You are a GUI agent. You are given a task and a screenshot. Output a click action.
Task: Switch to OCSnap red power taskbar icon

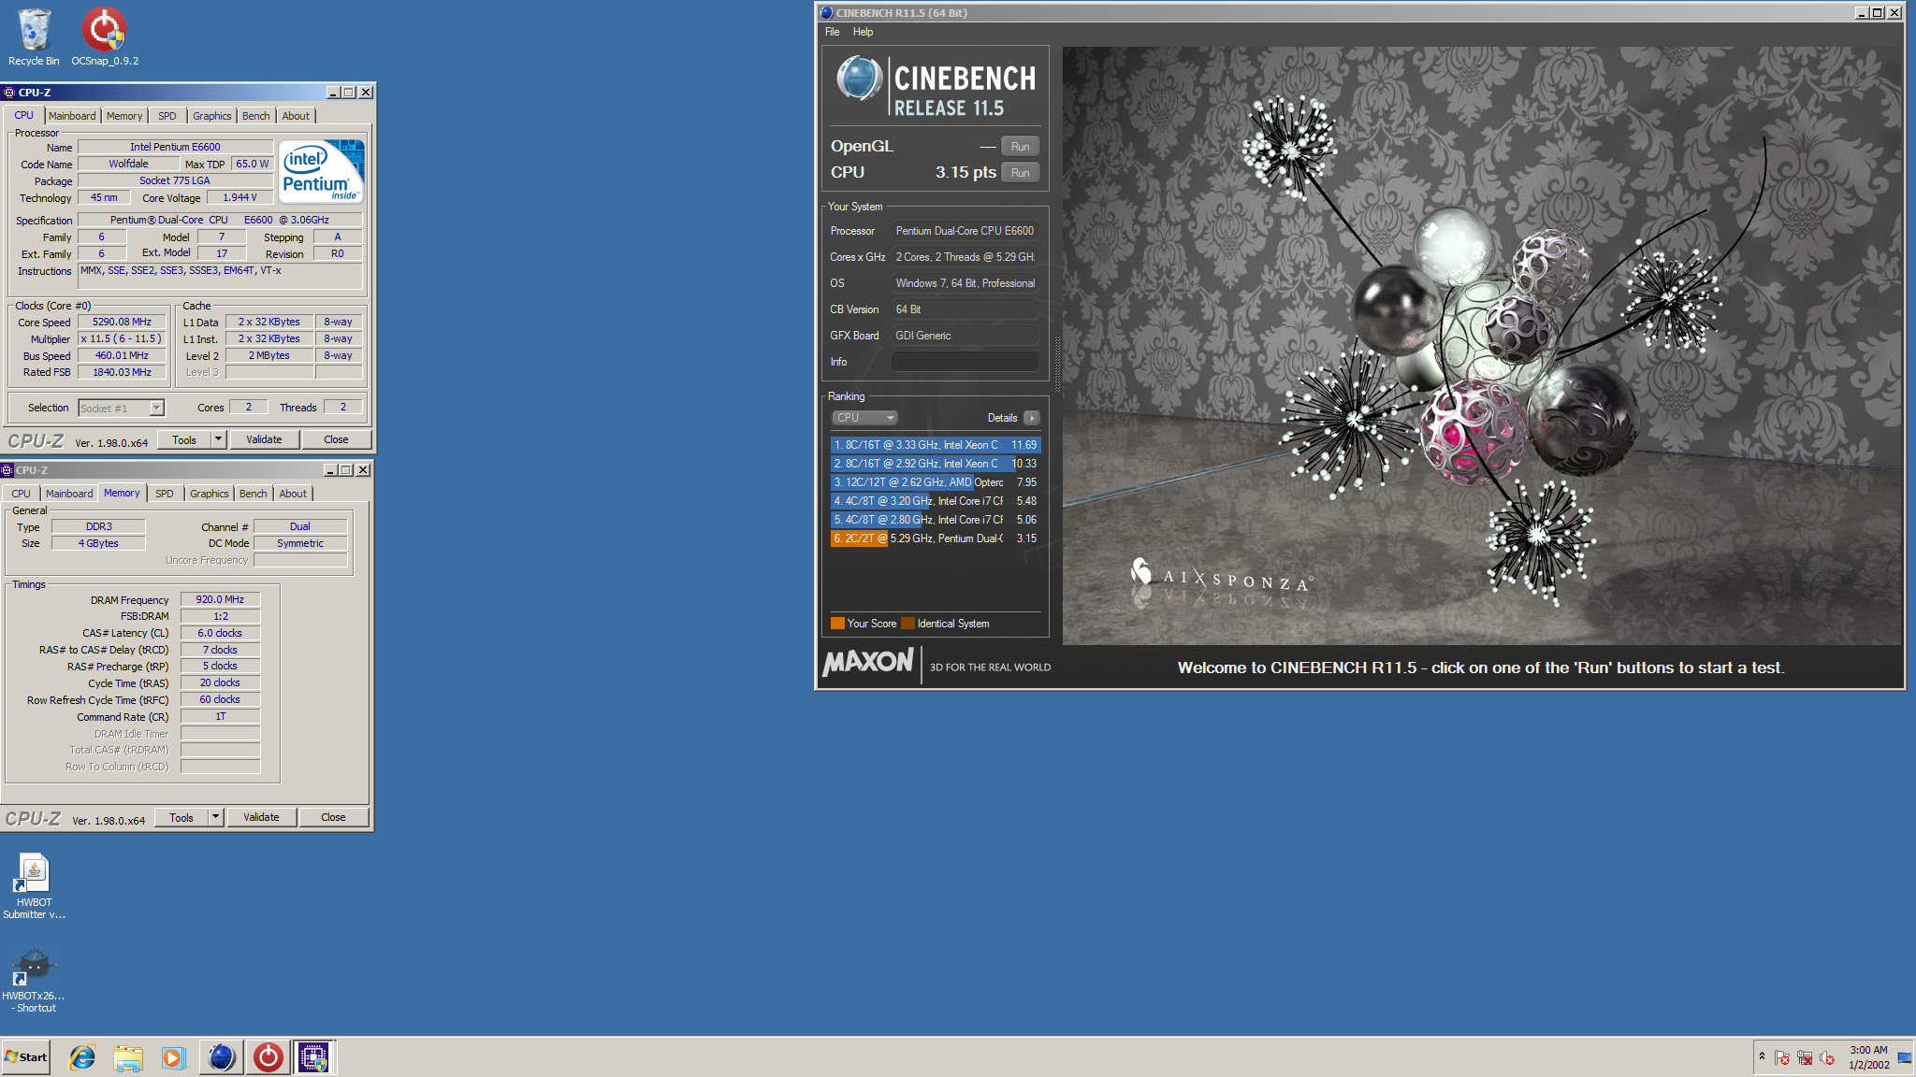coord(268,1057)
